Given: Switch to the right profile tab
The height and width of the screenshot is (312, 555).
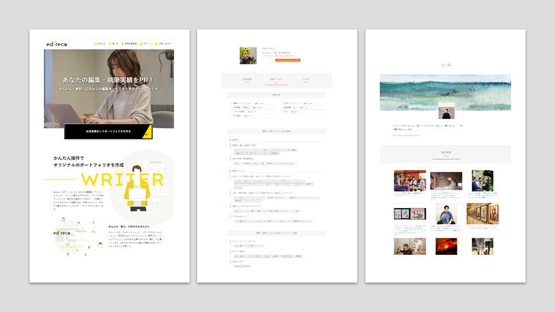Looking at the screenshot, I should (306, 80).
